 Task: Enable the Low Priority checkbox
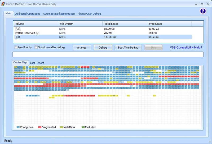[16, 47]
